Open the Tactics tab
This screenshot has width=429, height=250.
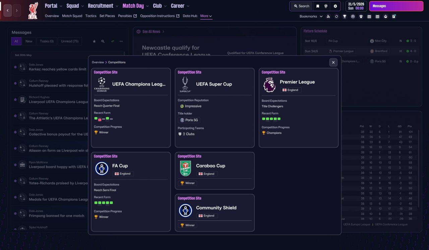(91, 16)
